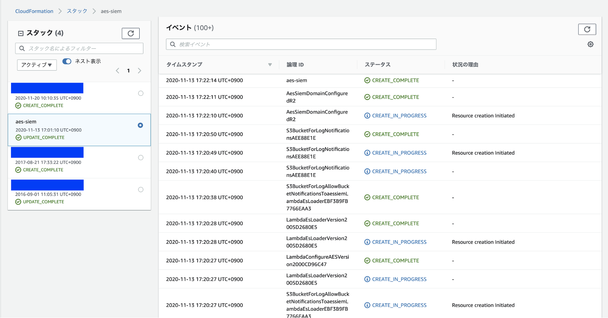Click CREATE_COMPLETE status at 17:20:27
The width and height of the screenshot is (608, 318).
[x=395, y=260]
